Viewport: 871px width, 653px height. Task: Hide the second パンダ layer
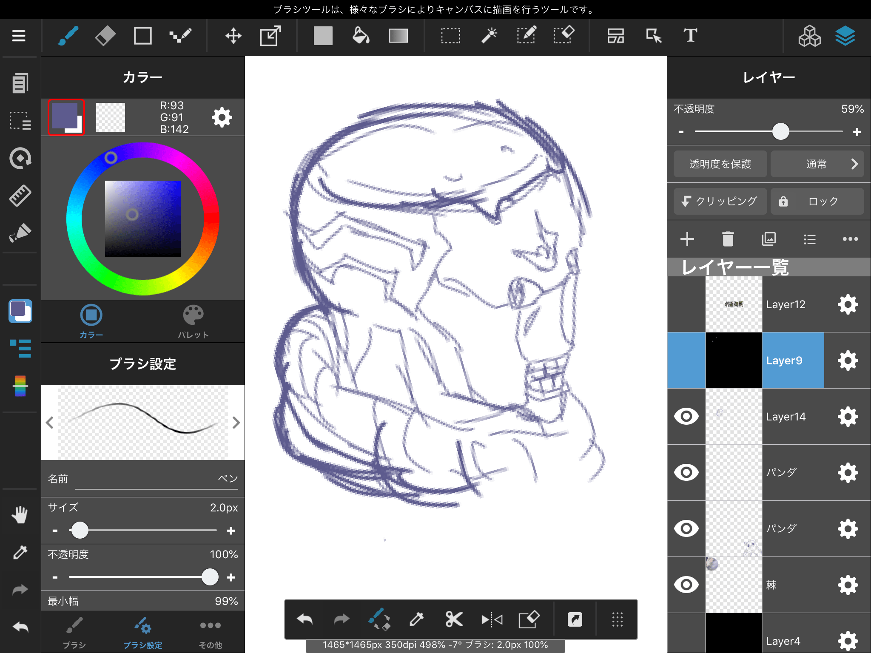pos(686,528)
